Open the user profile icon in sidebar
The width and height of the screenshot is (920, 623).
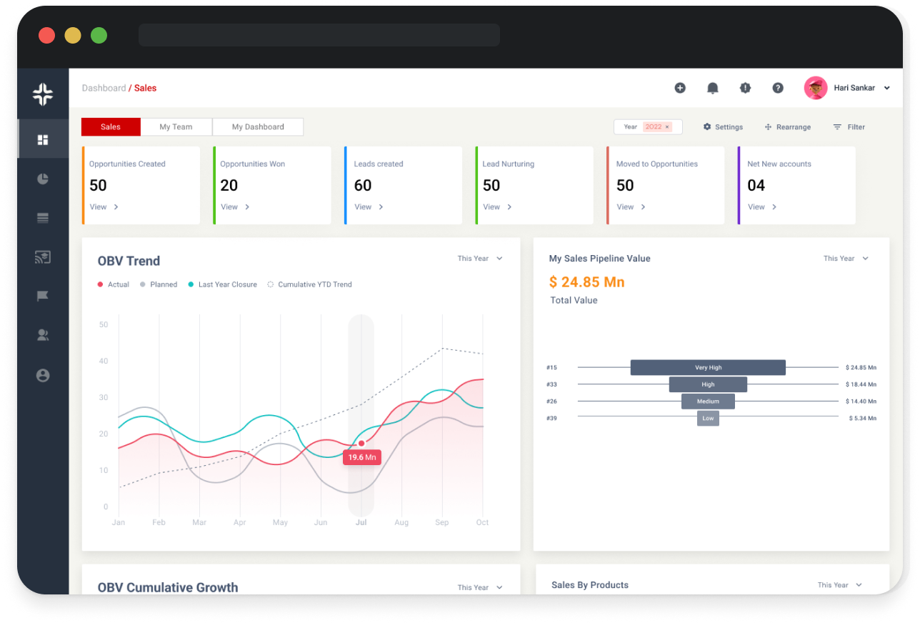point(43,375)
